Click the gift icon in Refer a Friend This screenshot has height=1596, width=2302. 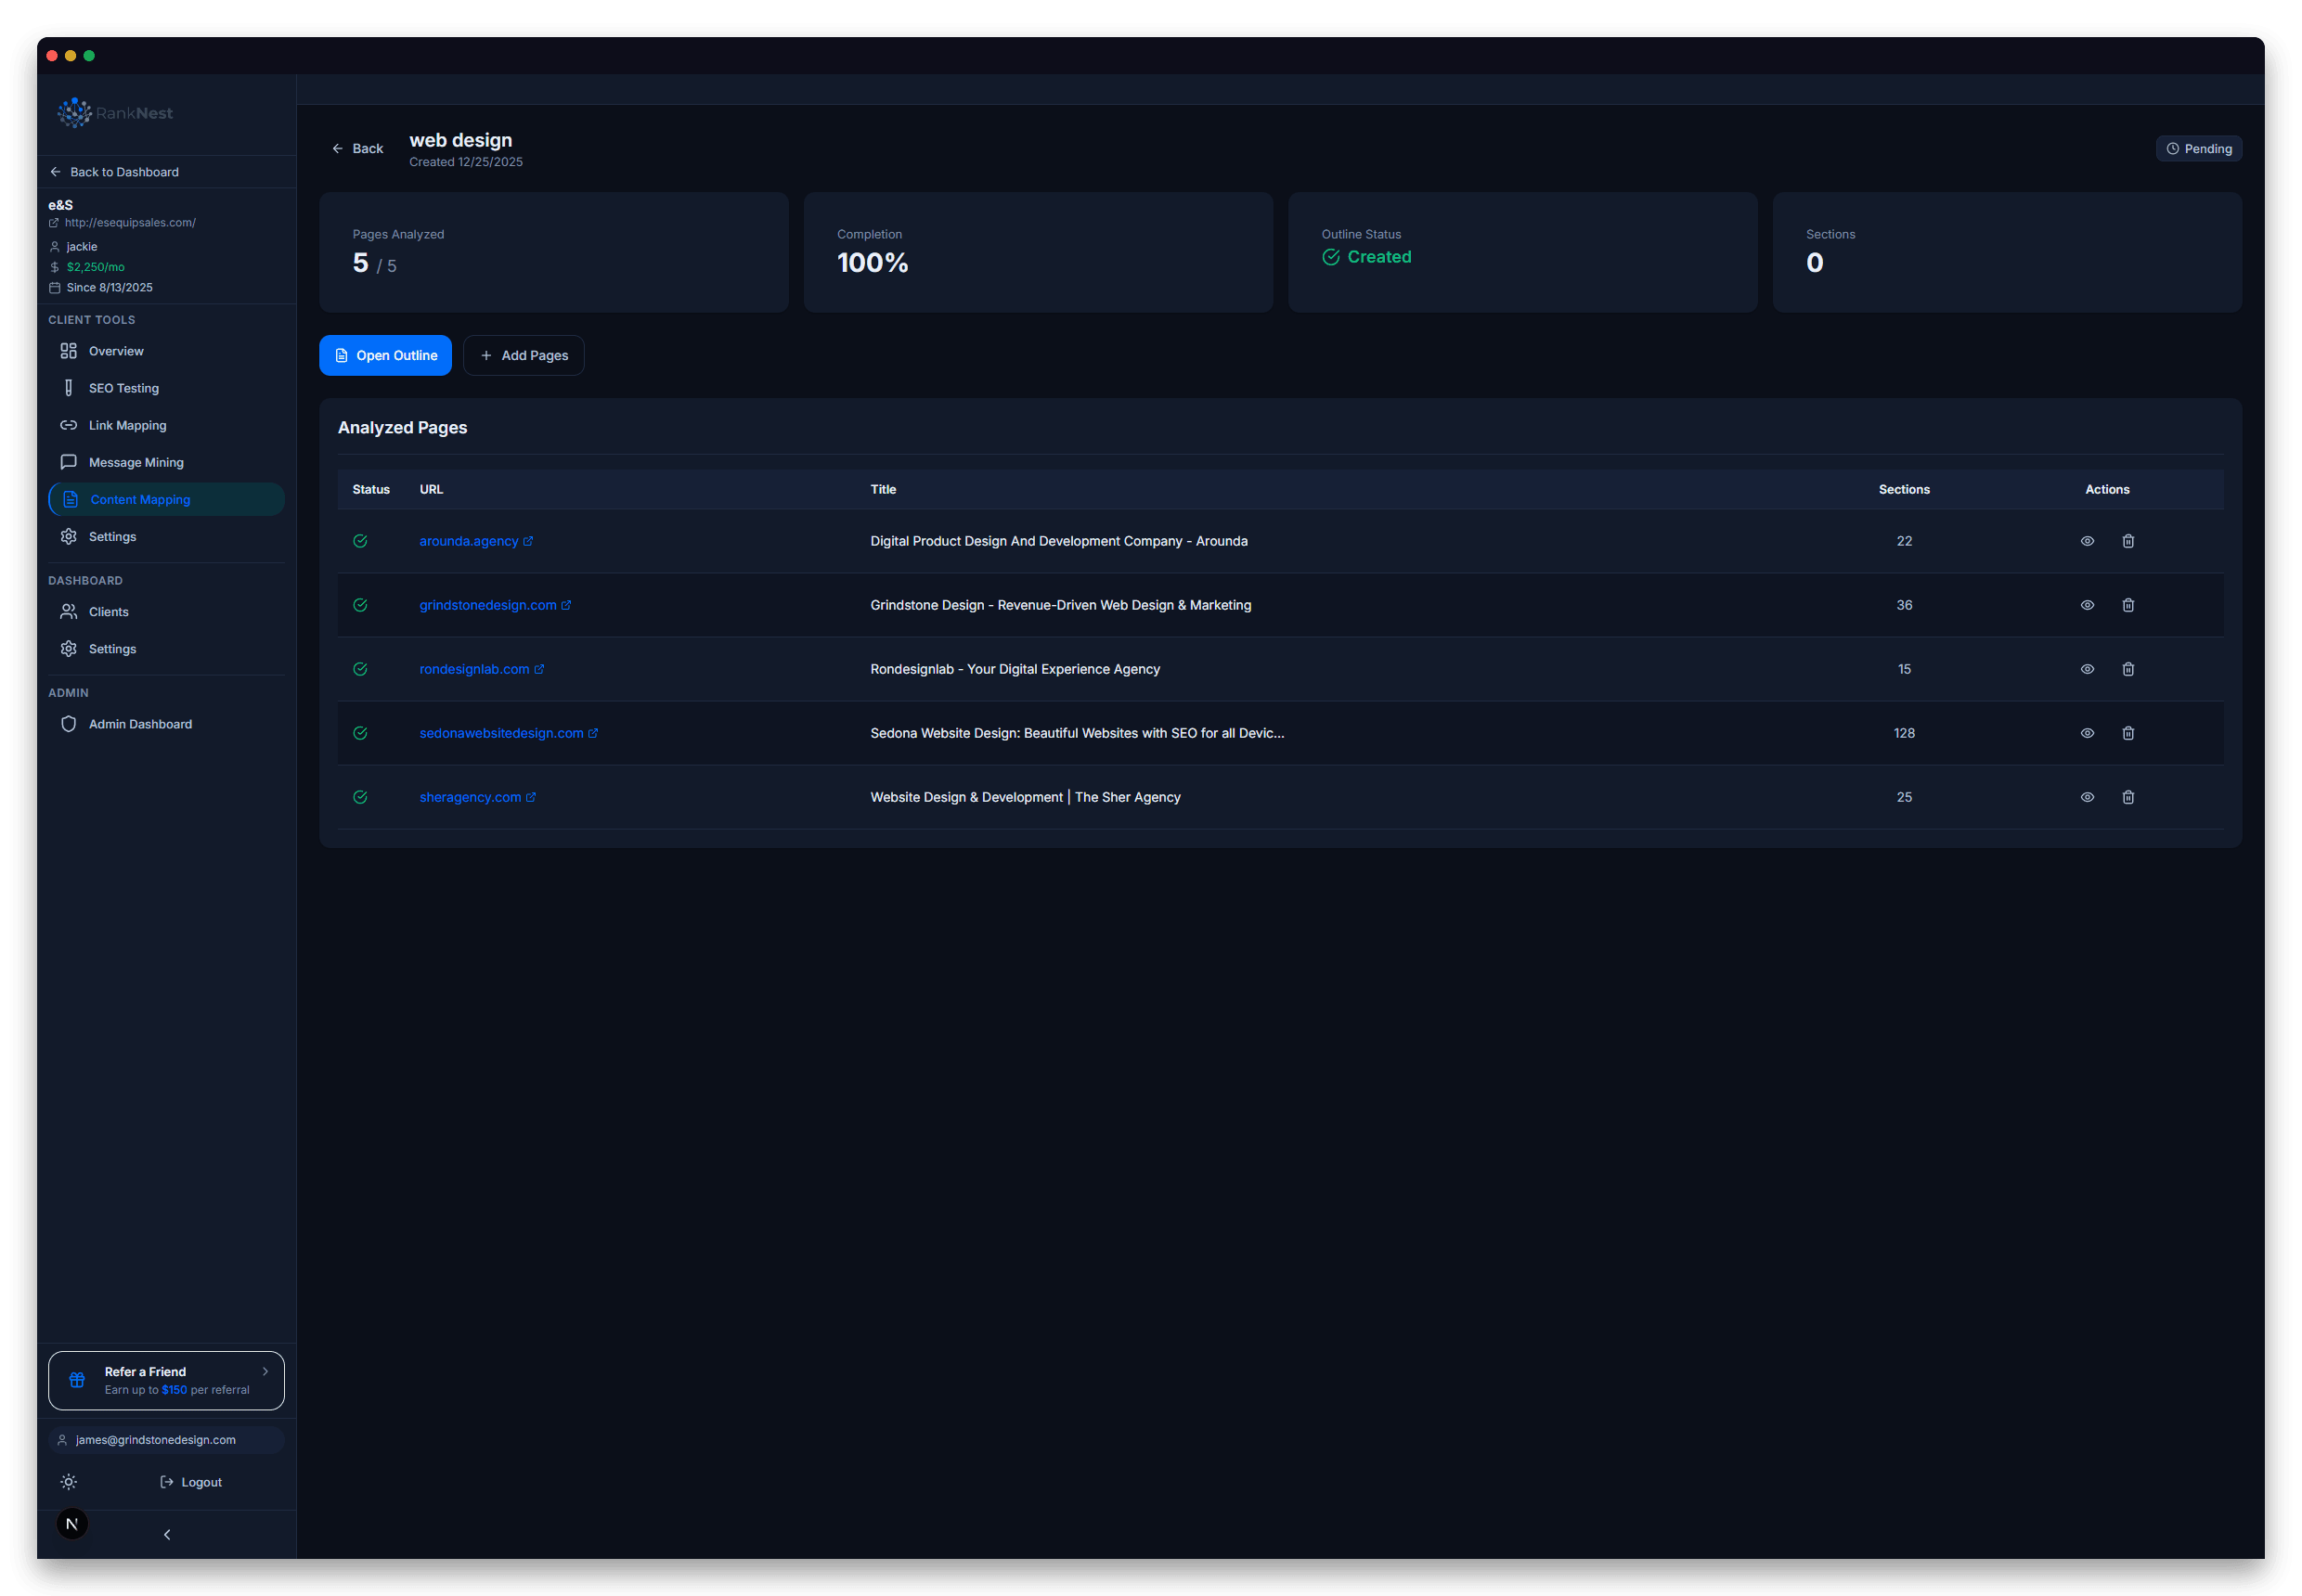tap(77, 1379)
